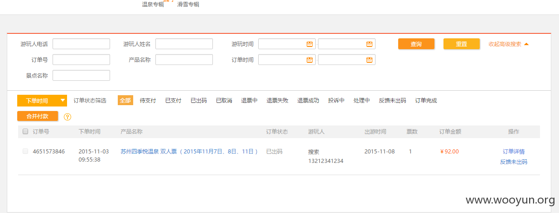Filter orders by 反馈未出码 status tab

pos(392,101)
